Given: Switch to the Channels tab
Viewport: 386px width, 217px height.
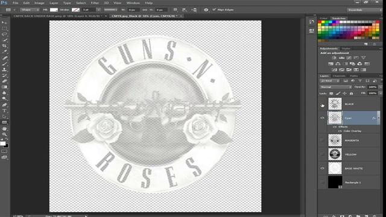Looking at the screenshot, I should click(339, 76).
